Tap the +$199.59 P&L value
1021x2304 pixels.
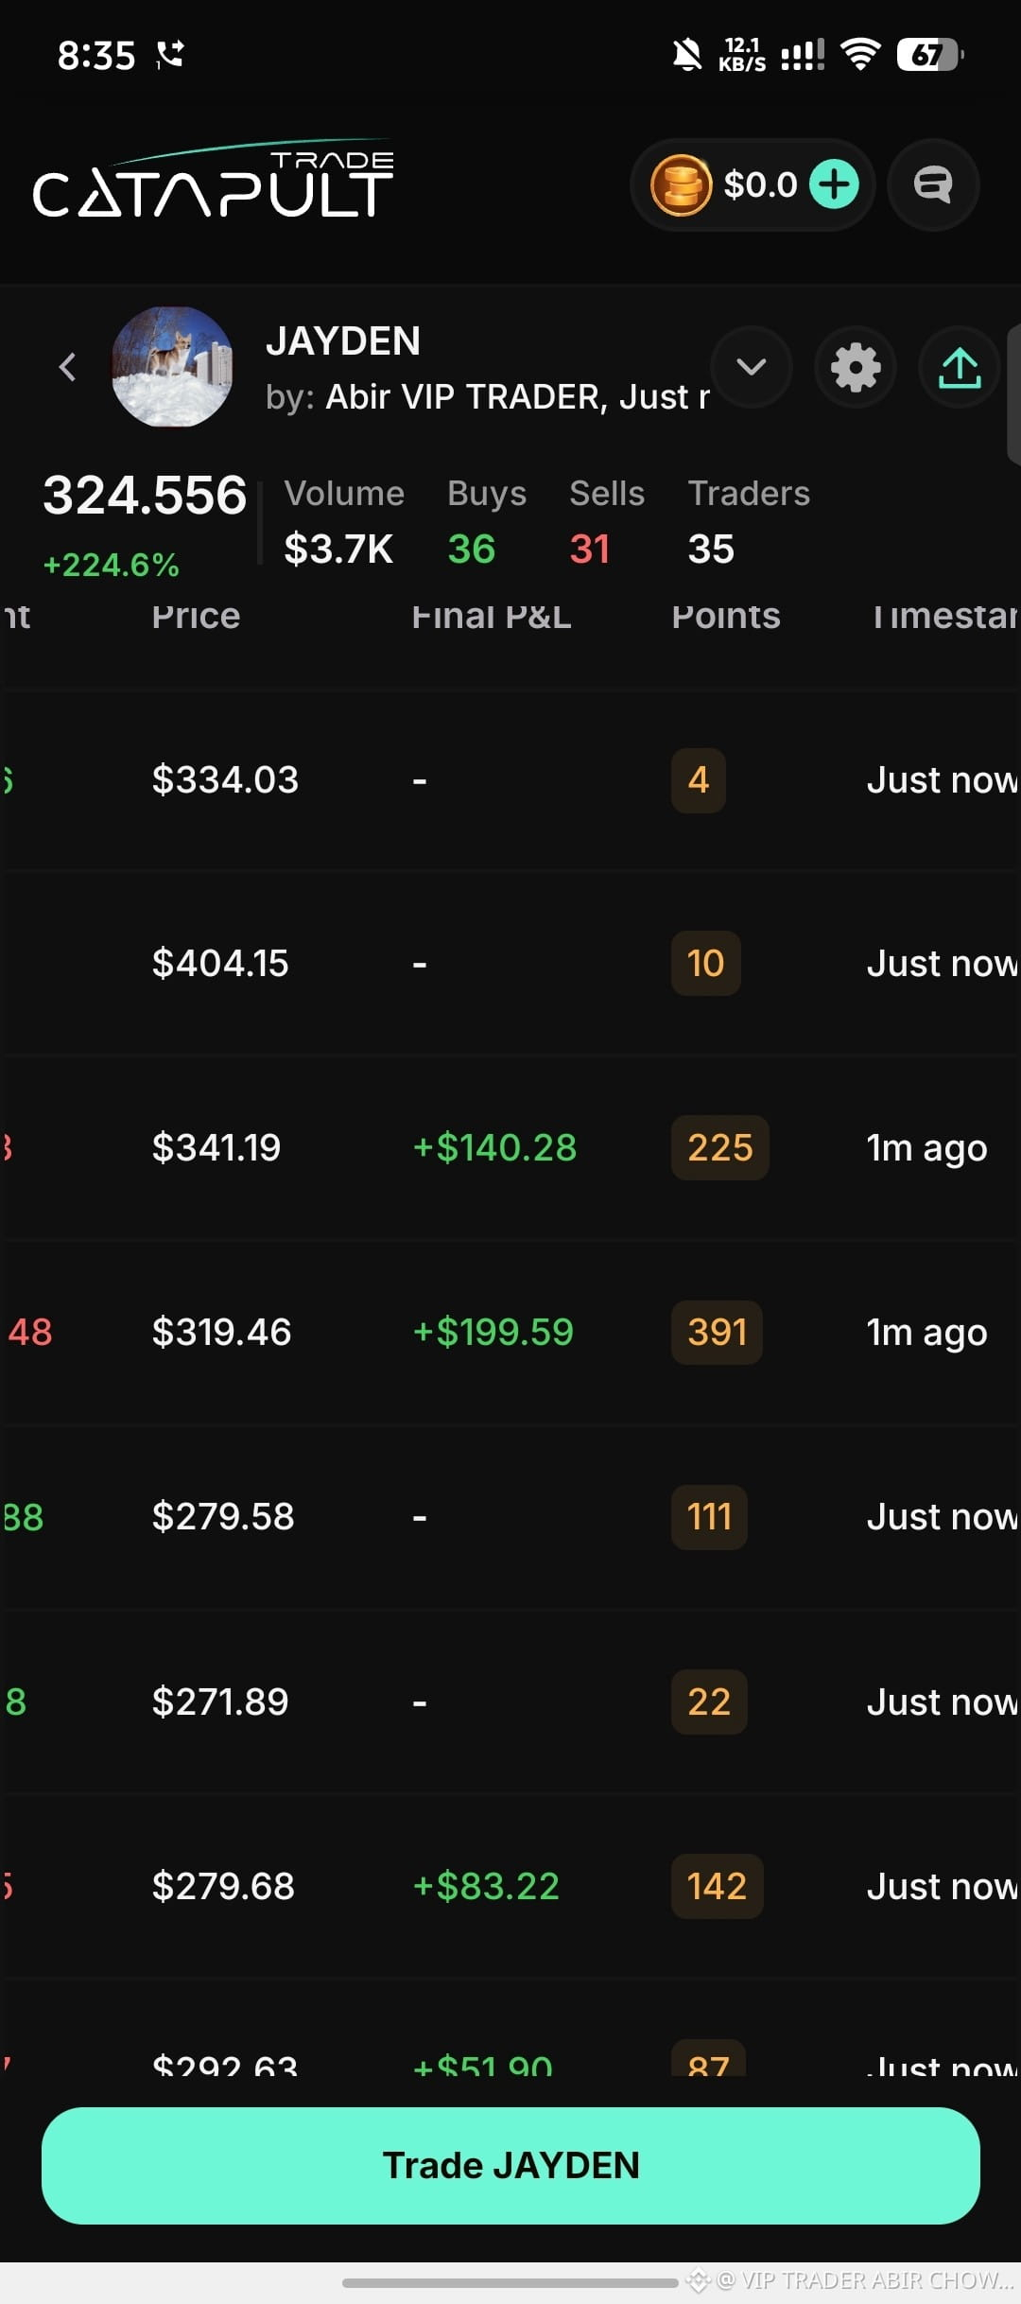493,1332
